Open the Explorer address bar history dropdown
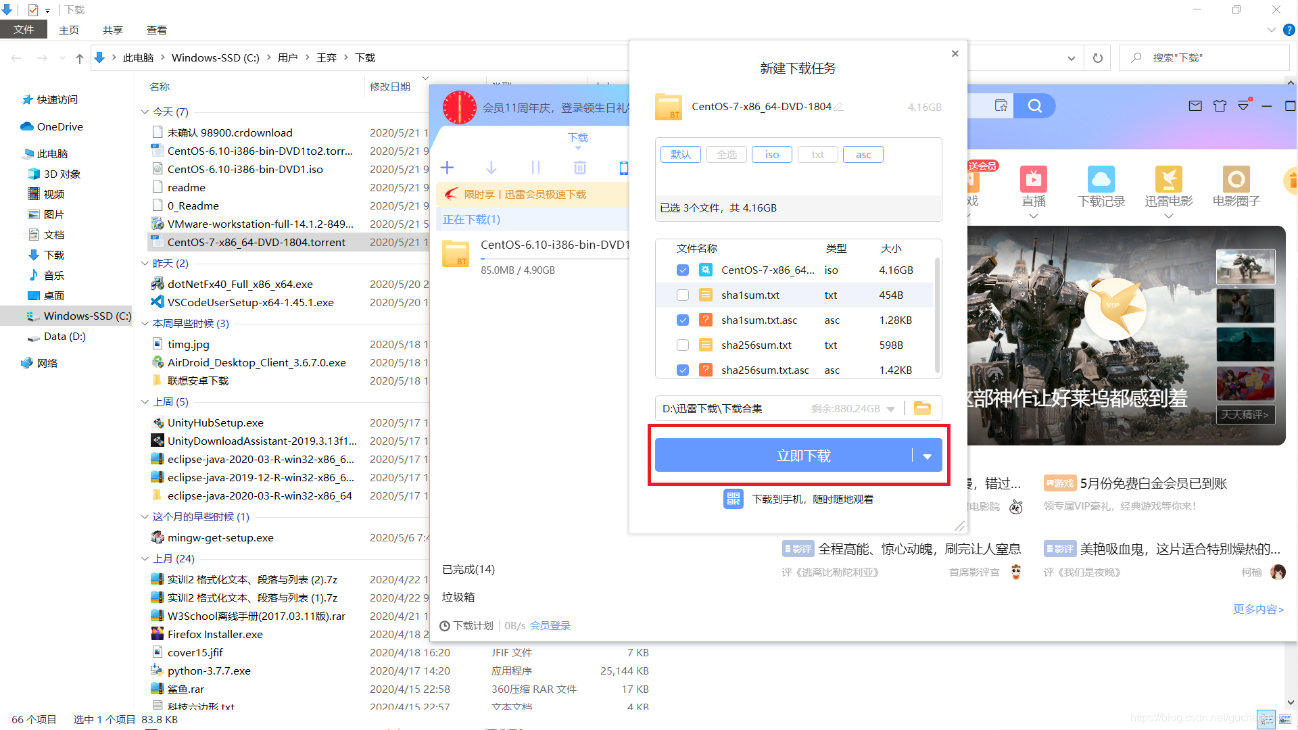 pos(1072,58)
